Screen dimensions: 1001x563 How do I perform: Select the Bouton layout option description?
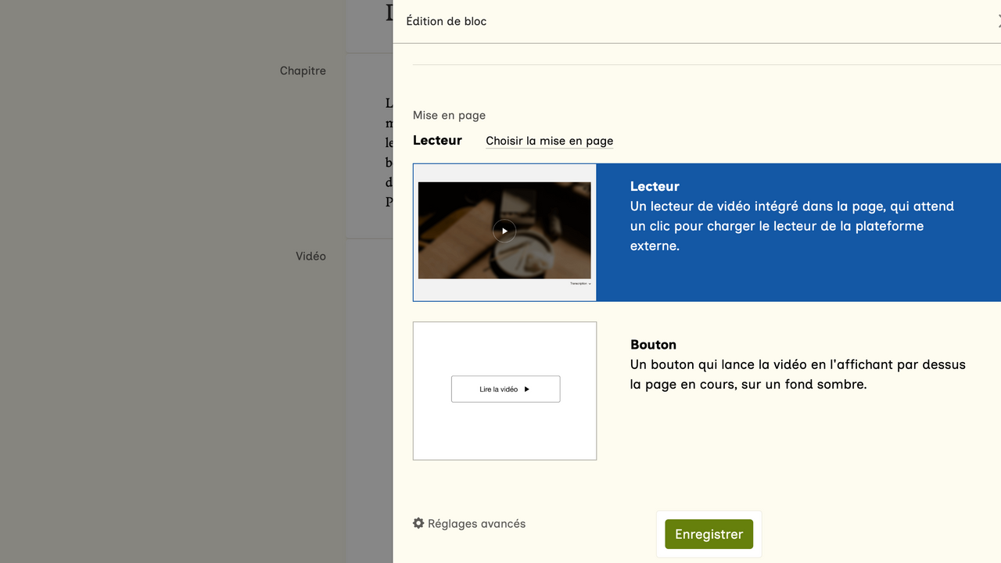pos(798,375)
